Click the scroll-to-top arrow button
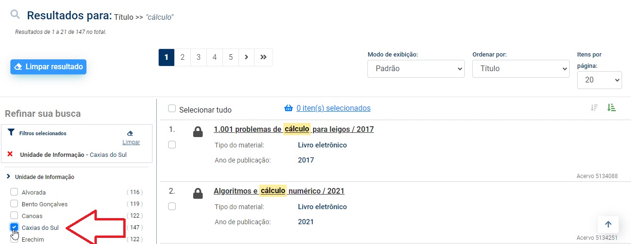Image resolution: width=631 pixels, height=244 pixels. pos(608,225)
